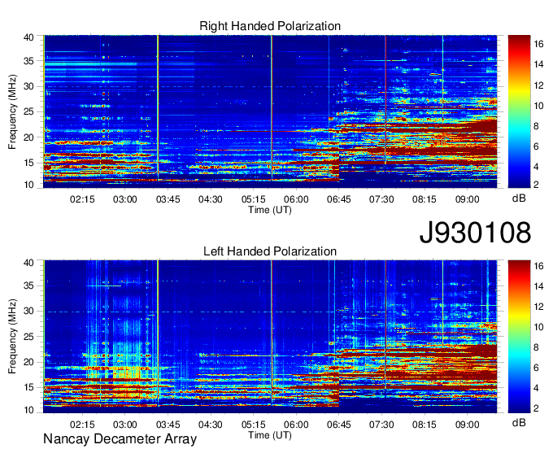Click "03:00" time tick on Right Handed plot
The image size is (553, 449).
[125, 199]
